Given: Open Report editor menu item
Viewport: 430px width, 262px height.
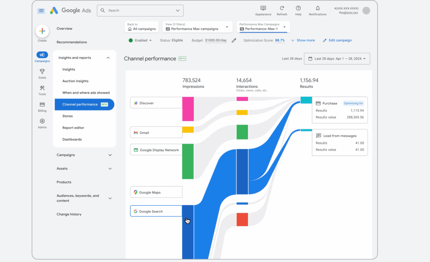Looking at the screenshot, I should pos(73,128).
